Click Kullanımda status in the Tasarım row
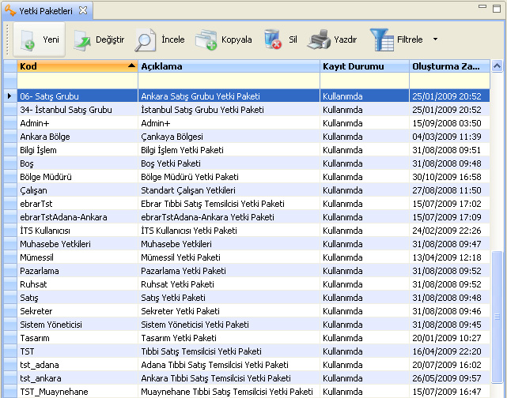 click(365, 338)
